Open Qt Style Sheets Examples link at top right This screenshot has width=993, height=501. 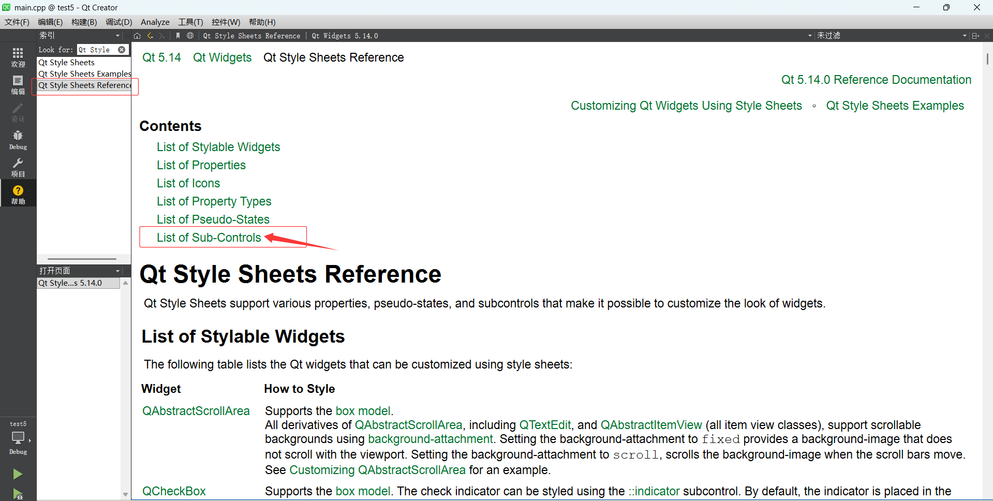[895, 106]
